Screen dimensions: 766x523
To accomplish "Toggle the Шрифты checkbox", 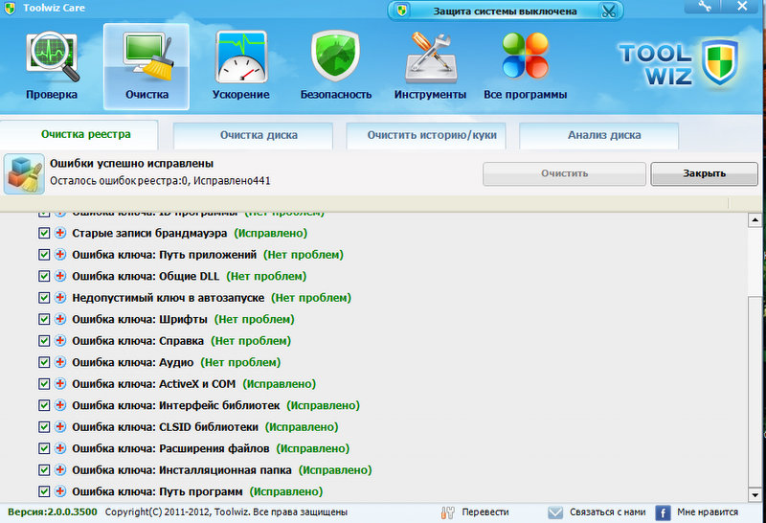I will [44, 319].
